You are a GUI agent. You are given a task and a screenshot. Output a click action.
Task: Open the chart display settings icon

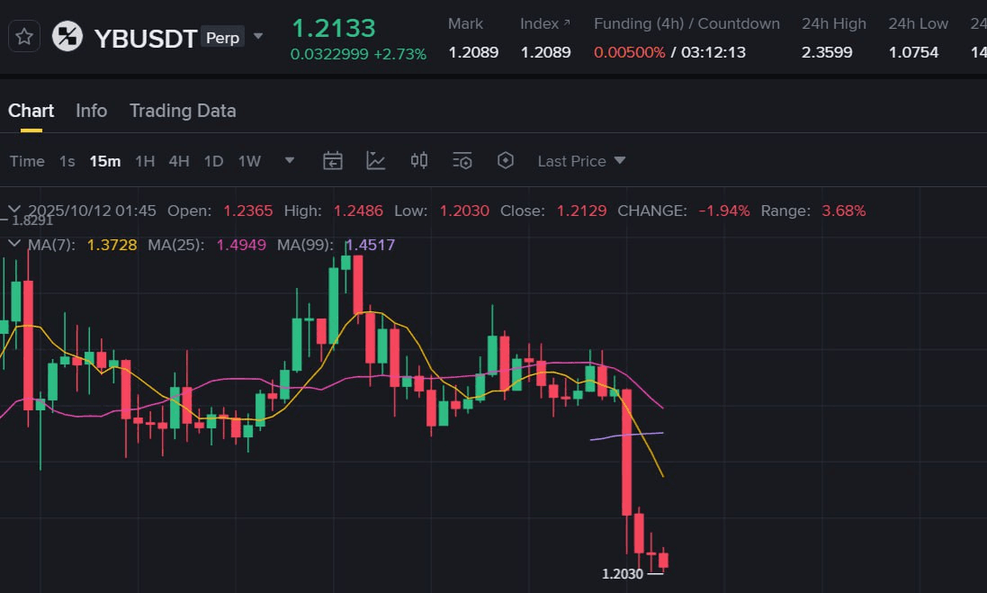pyautogui.click(x=462, y=161)
